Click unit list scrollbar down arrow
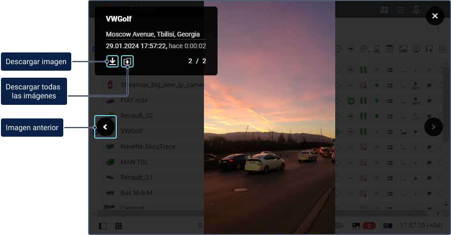This screenshot has height=235, width=451. click(x=446, y=205)
